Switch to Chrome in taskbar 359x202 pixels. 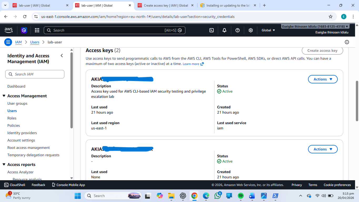pyautogui.click(x=194, y=196)
